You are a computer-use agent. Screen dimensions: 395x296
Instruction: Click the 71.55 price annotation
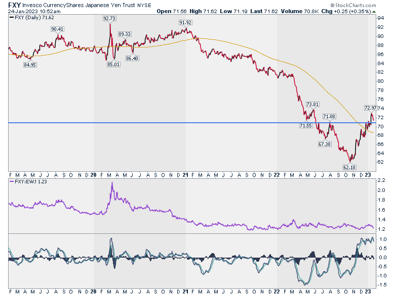click(x=306, y=125)
